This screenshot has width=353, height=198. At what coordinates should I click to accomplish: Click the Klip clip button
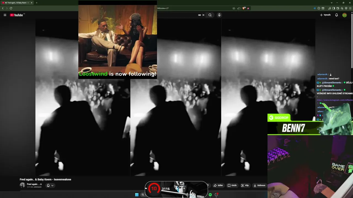click(x=245, y=185)
